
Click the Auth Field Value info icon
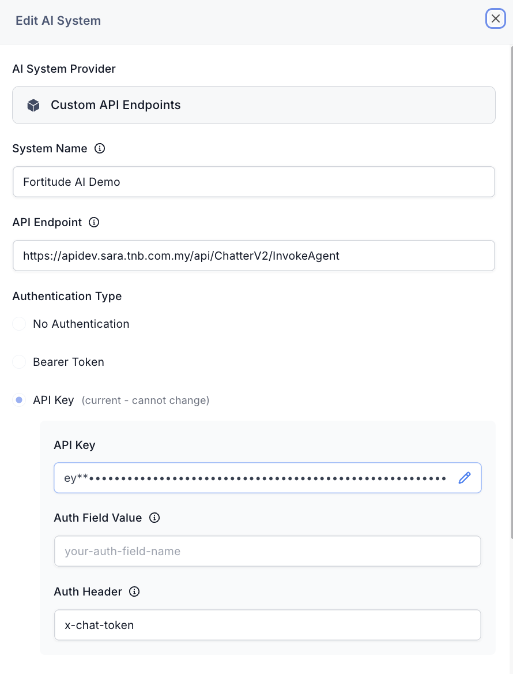coord(154,518)
